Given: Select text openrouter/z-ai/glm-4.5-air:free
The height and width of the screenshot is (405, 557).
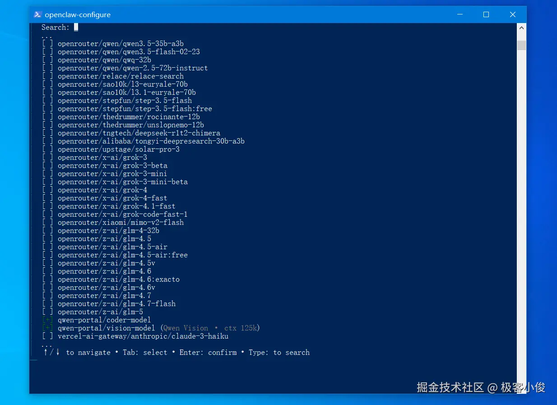Looking at the screenshot, I should [x=123, y=255].
